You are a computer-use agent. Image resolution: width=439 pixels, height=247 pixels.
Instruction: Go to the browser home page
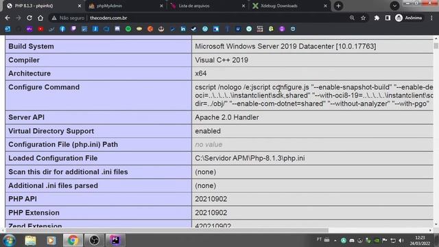40,18
